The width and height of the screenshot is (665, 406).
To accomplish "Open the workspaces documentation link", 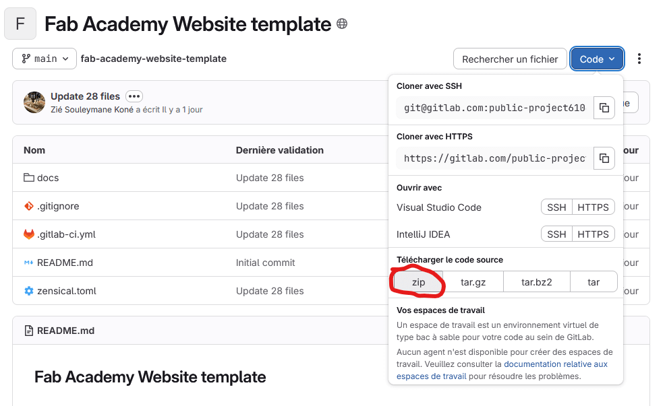I will 555,364.
